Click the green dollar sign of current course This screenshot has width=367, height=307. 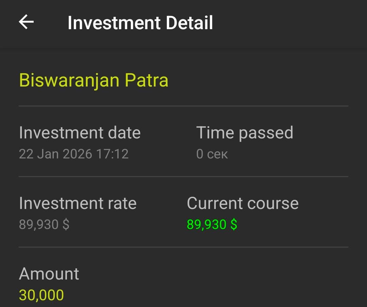[234, 225]
